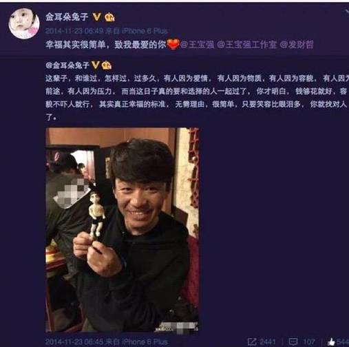Click the V badge next to reposted @金耳朵兔子
The height and width of the screenshot is (347, 349).
coord(95,65)
